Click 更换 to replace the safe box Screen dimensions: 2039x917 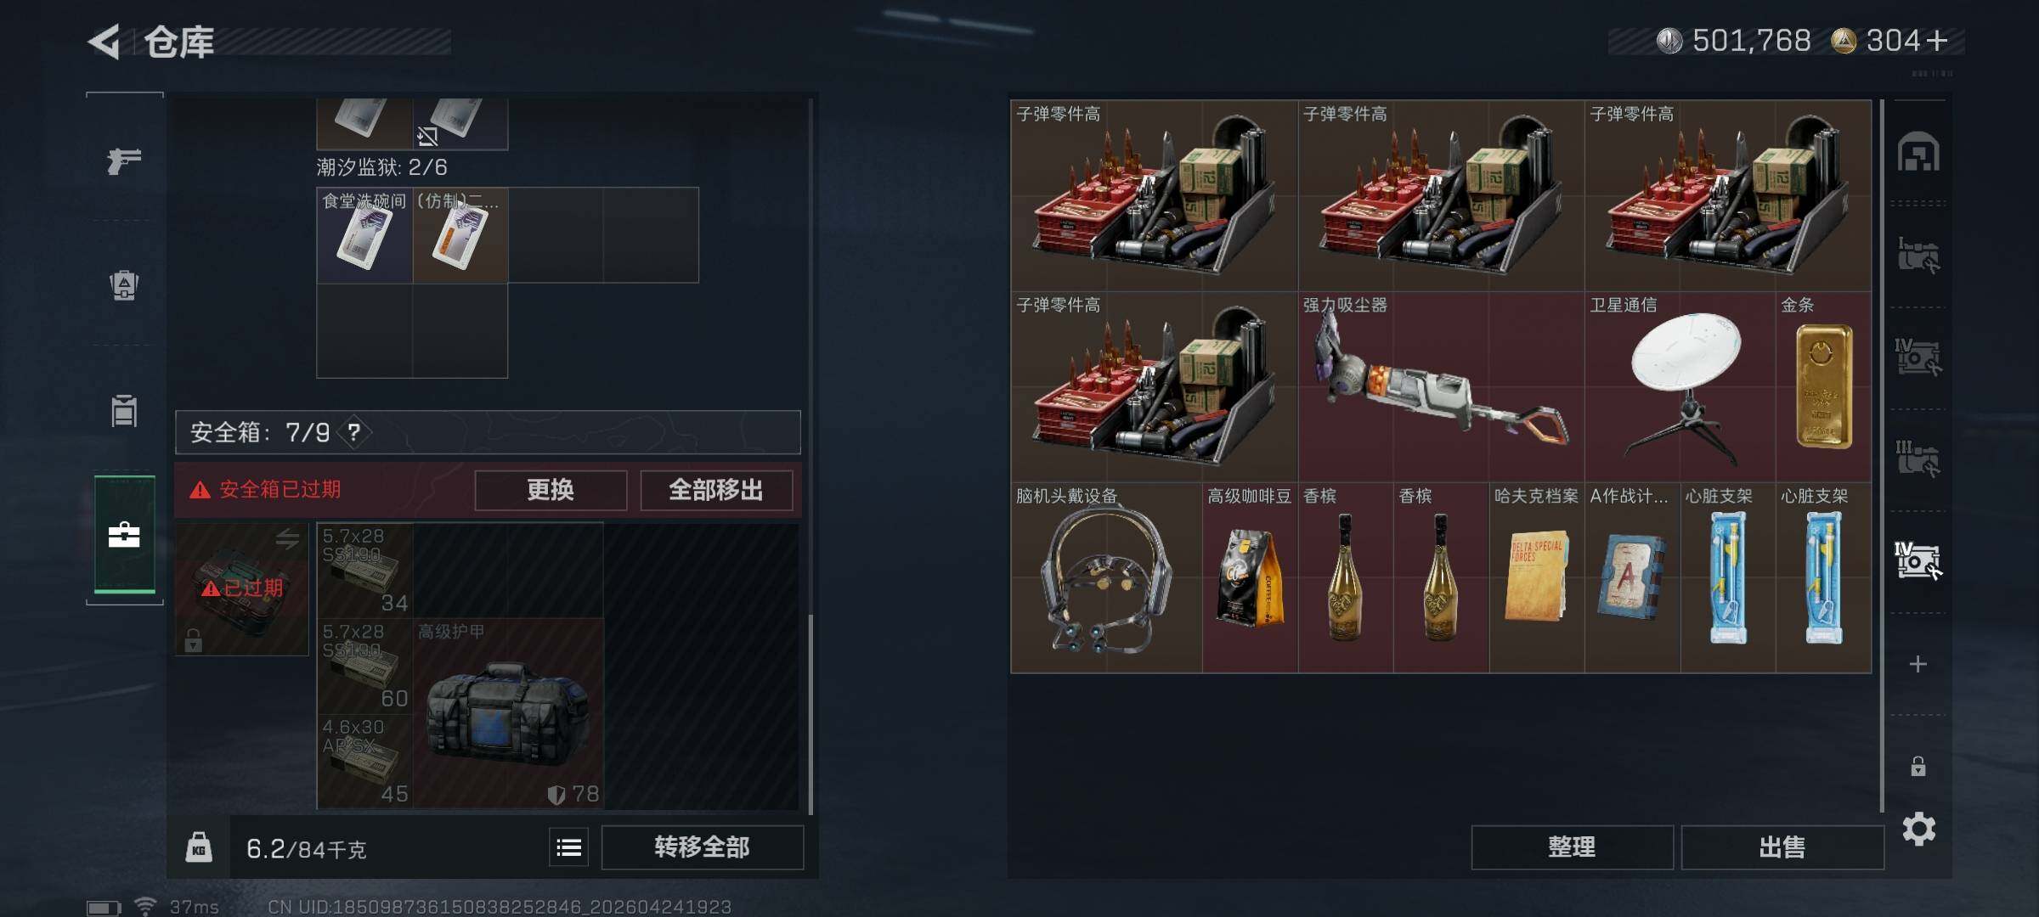click(551, 490)
